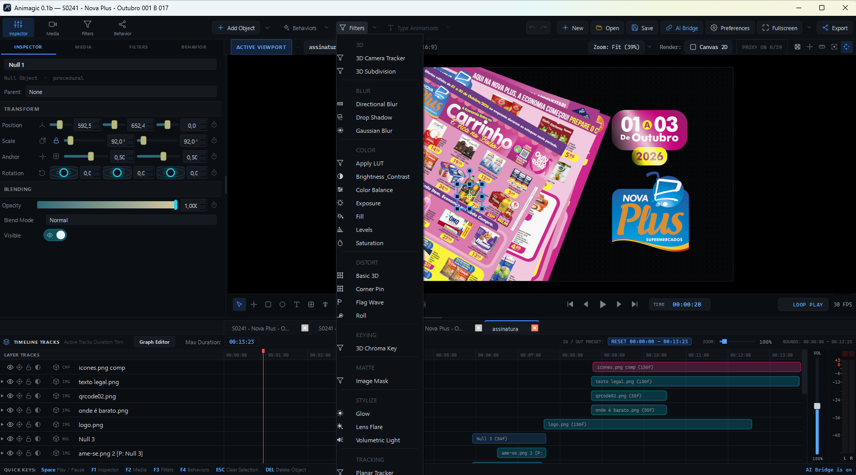Expand the Behaviors dropdown arrow
The height and width of the screenshot is (475, 856).
(x=327, y=28)
